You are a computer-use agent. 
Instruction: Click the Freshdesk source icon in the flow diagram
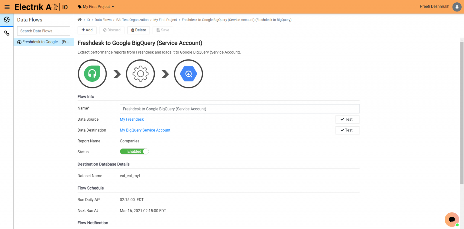(x=92, y=74)
